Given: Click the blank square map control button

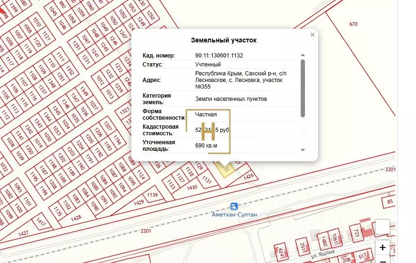Looking at the screenshot, I should pyautogui.click(x=383, y=227).
